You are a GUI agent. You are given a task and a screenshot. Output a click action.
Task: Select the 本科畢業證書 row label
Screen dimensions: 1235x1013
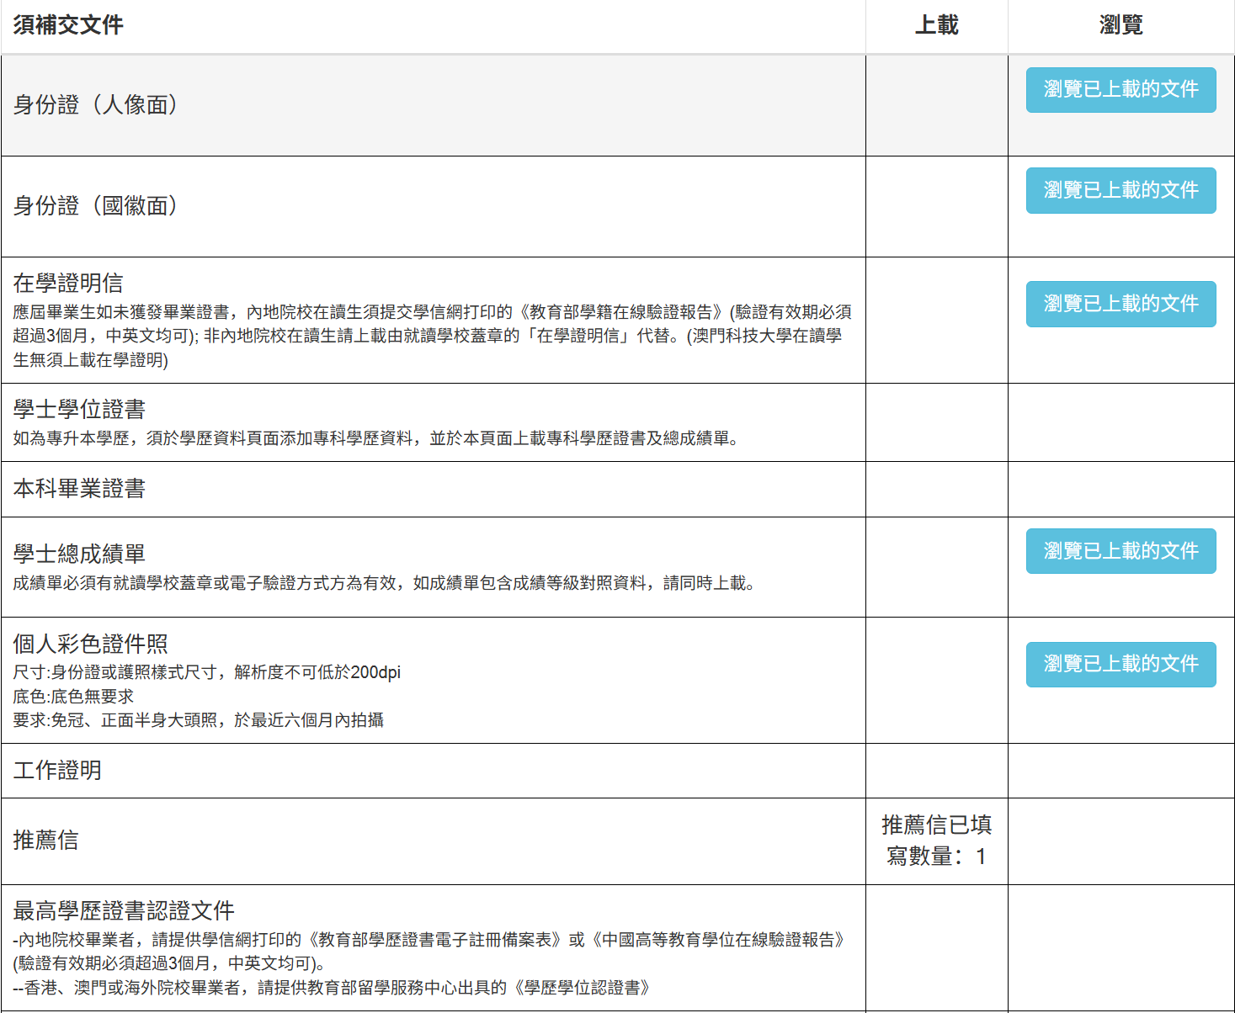79,489
